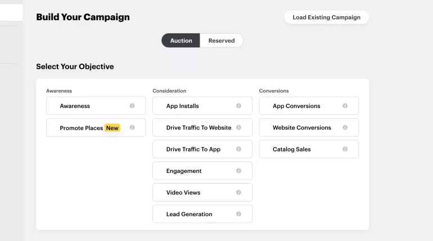433x241 pixels.
Task: Choose the Lead Generation objective
Action: coord(202,214)
